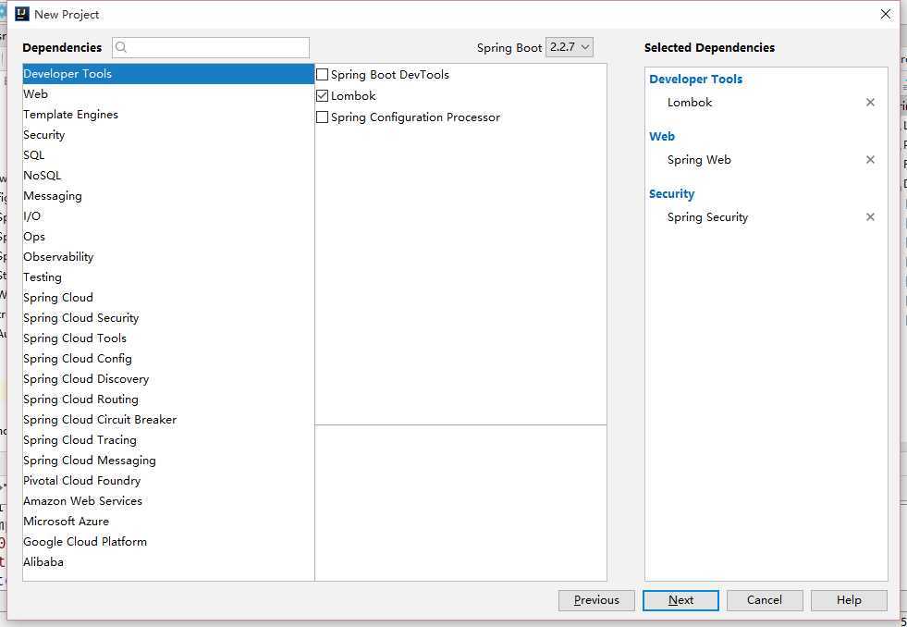Remove Spring Security from selected dependencies

tap(870, 217)
